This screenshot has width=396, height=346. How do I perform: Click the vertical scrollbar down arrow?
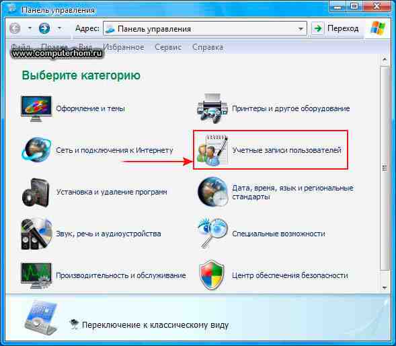385,287
